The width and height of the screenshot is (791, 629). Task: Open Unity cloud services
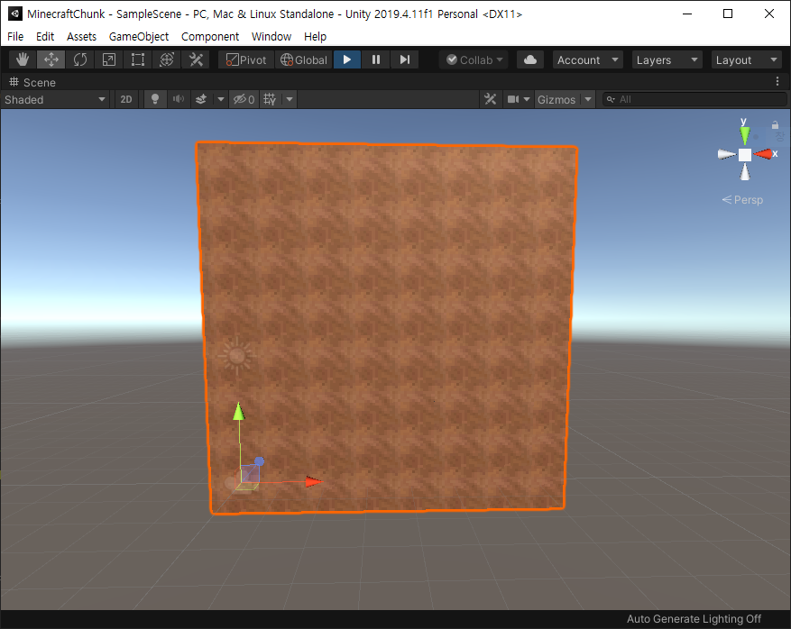[x=529, y=59]
